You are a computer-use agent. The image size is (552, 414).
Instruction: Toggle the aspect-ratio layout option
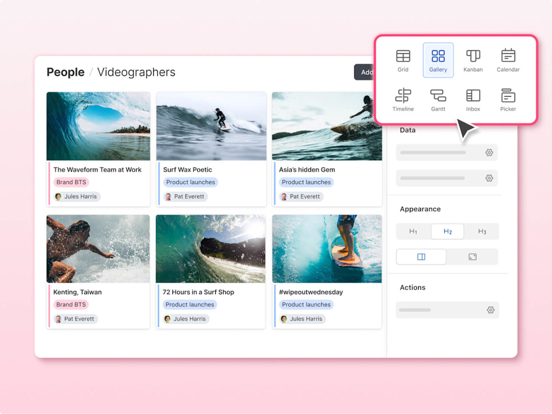coord(472,257)
